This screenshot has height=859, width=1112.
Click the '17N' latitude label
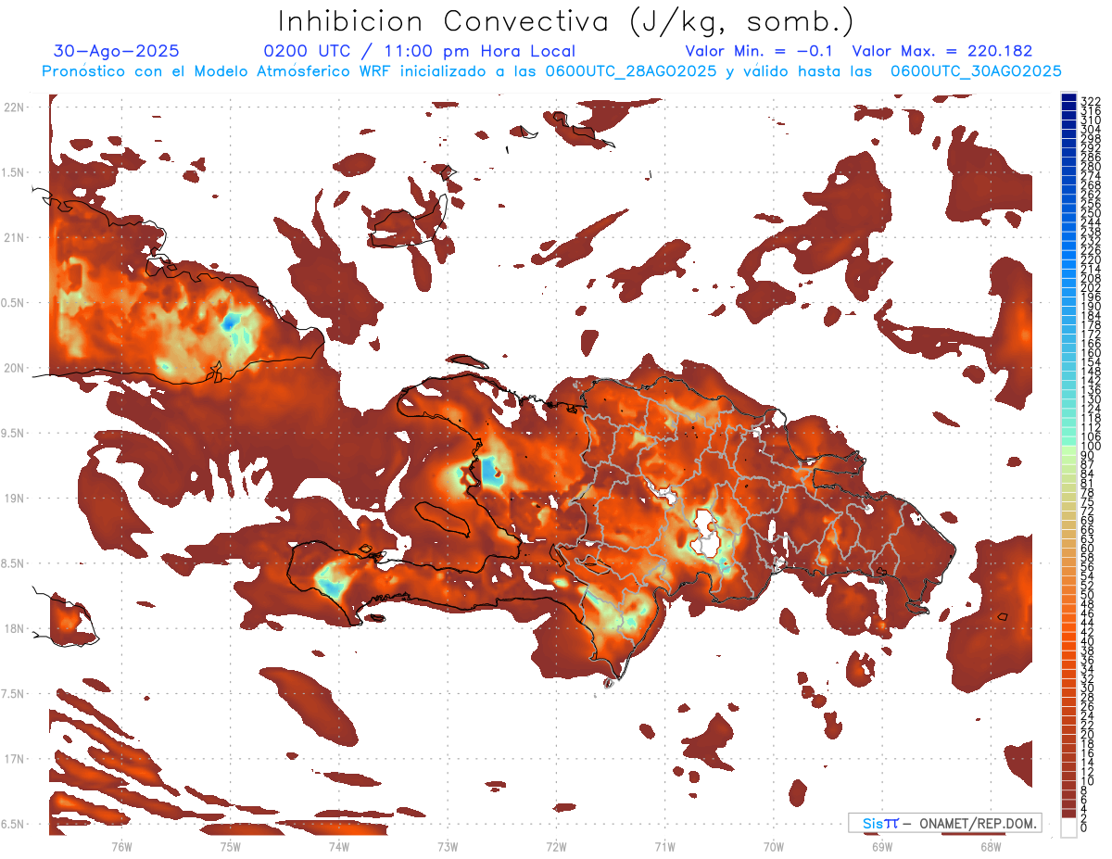(x=14, y=759)
